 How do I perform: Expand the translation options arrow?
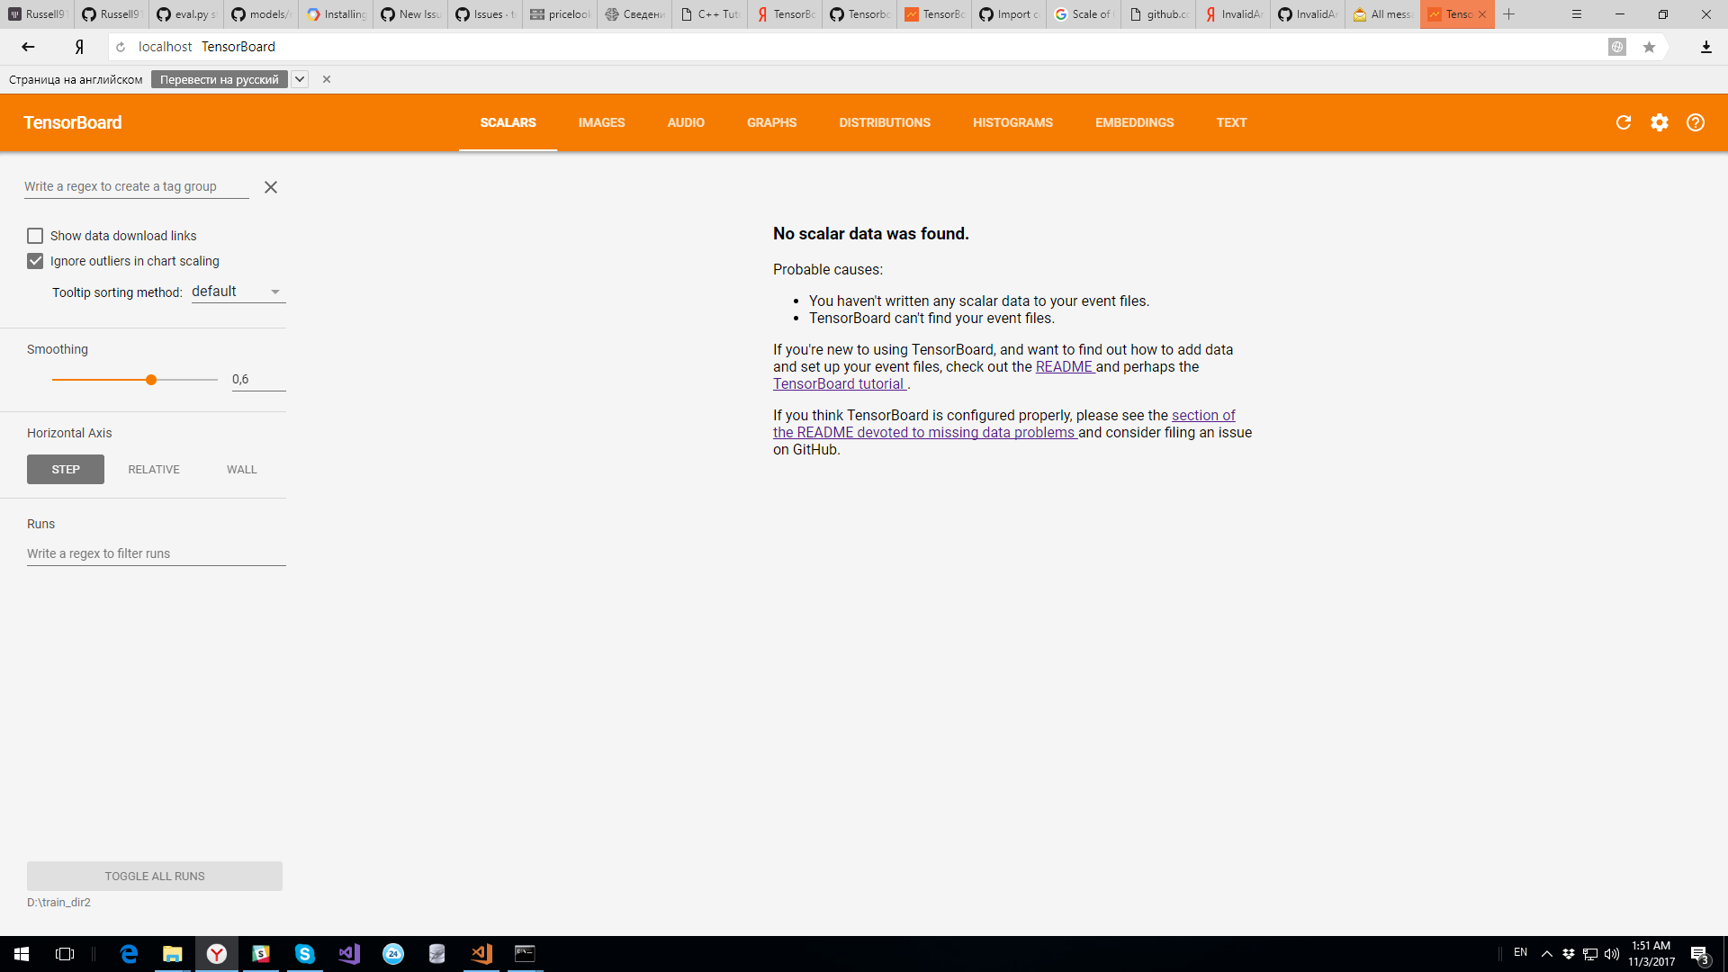tap(300, 79)
